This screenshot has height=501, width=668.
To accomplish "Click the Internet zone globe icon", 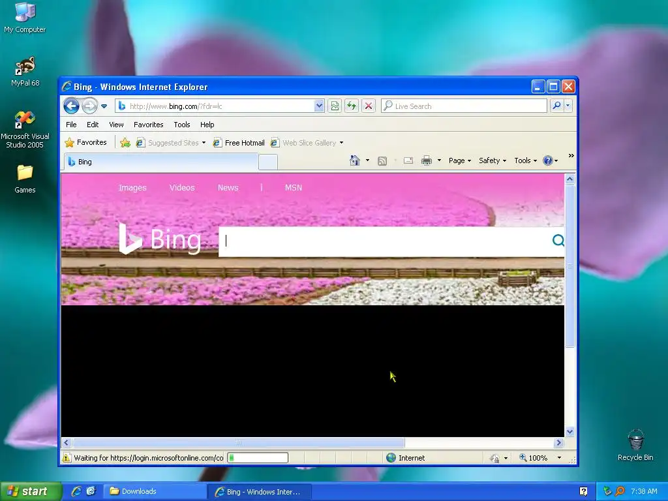I will click(x=391, y=458).
